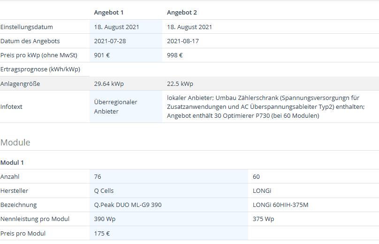Select the LONGi manufacturer cell
This screenshot has height=244, width=379.
262,191
